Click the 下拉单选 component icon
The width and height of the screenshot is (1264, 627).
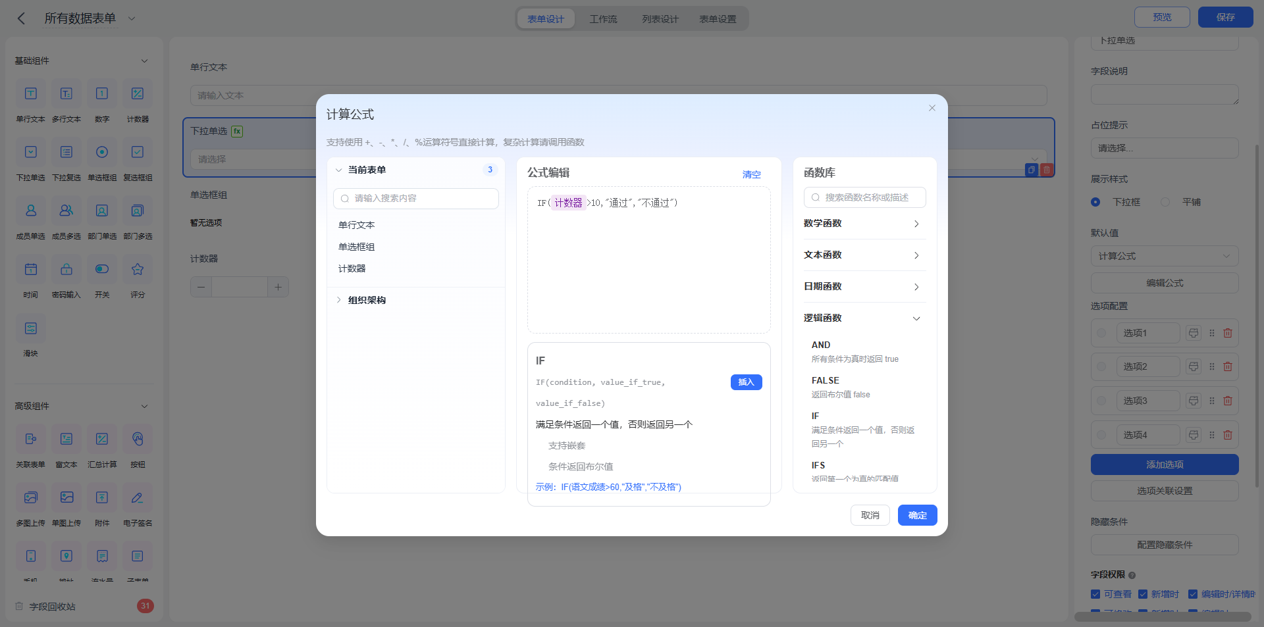[31, 152]
